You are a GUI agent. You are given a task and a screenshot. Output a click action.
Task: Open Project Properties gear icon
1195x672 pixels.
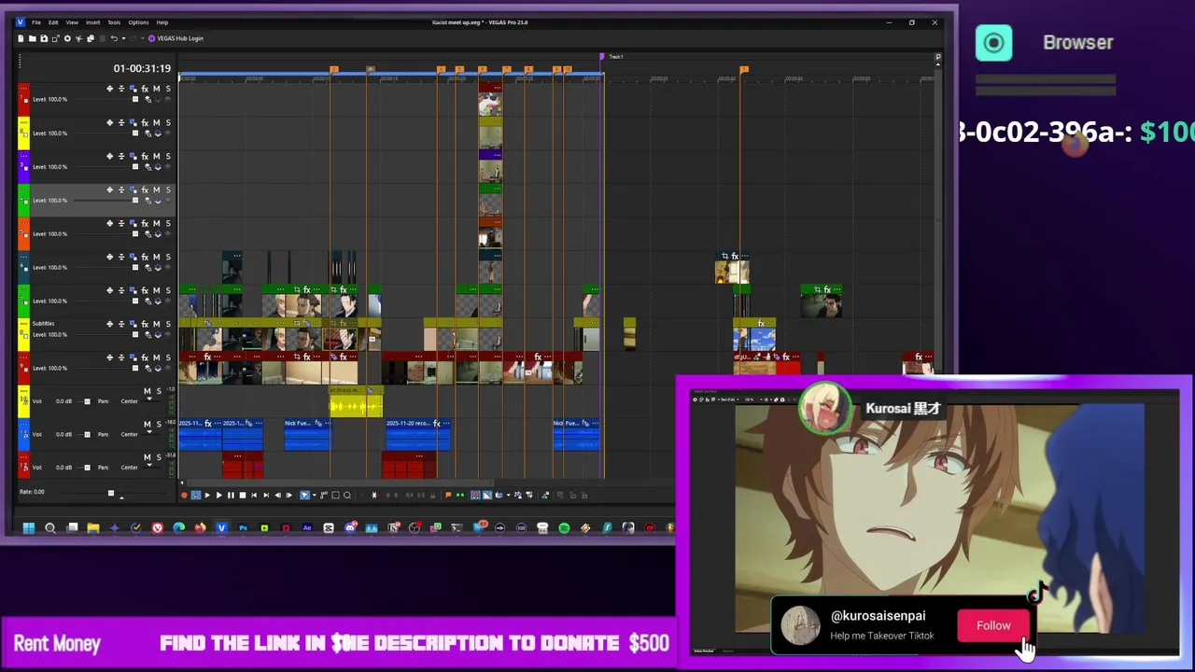67,38
